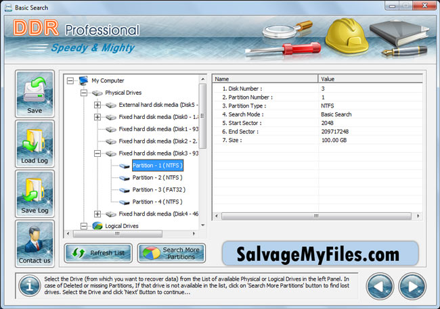
Task: Click the '1. Disk Number :' row
Action: click(317, 89)
